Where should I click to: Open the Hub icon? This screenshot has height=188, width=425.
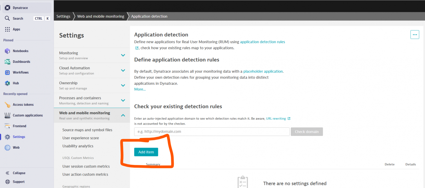point(7,83)
